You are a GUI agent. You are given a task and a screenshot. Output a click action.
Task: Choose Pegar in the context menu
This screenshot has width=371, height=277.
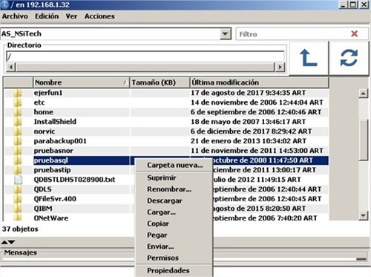174,235
